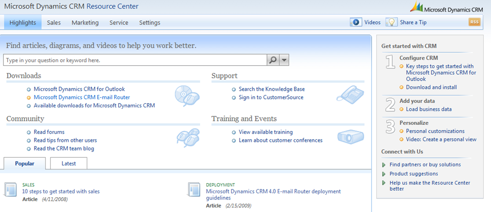Click the Downloads CD and mouse icon
Viewport: 491px width, 212px height.
(x=187, y=96)
